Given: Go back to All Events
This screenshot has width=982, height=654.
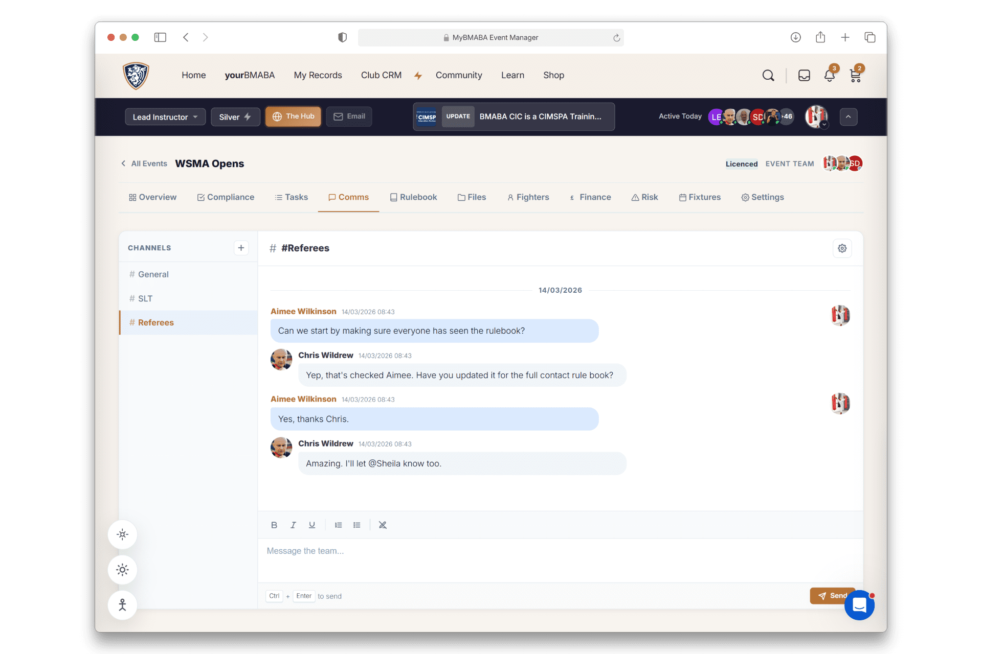Looking at the screenshot, I should pyautogui.click(x=144, y=163).
